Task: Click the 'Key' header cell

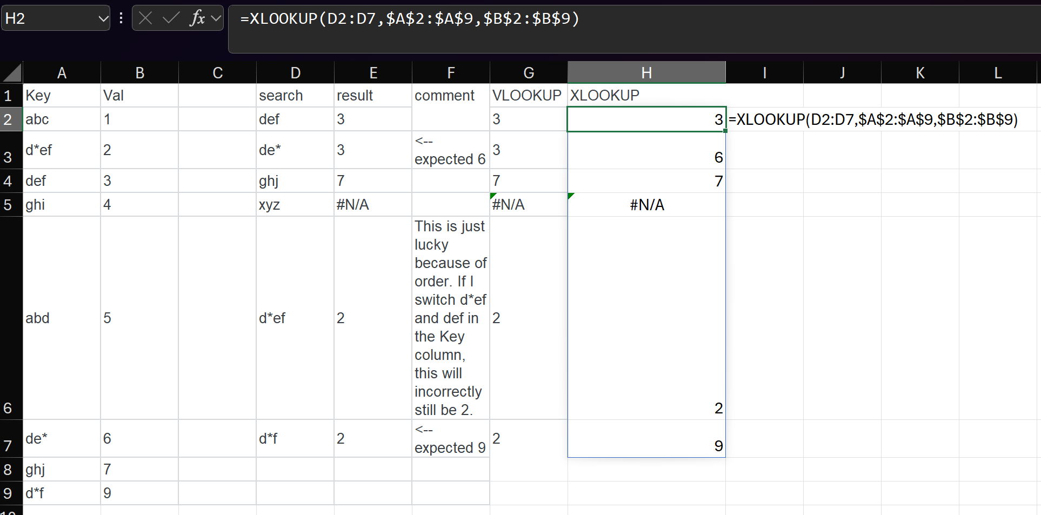Action: coord(62,96)
